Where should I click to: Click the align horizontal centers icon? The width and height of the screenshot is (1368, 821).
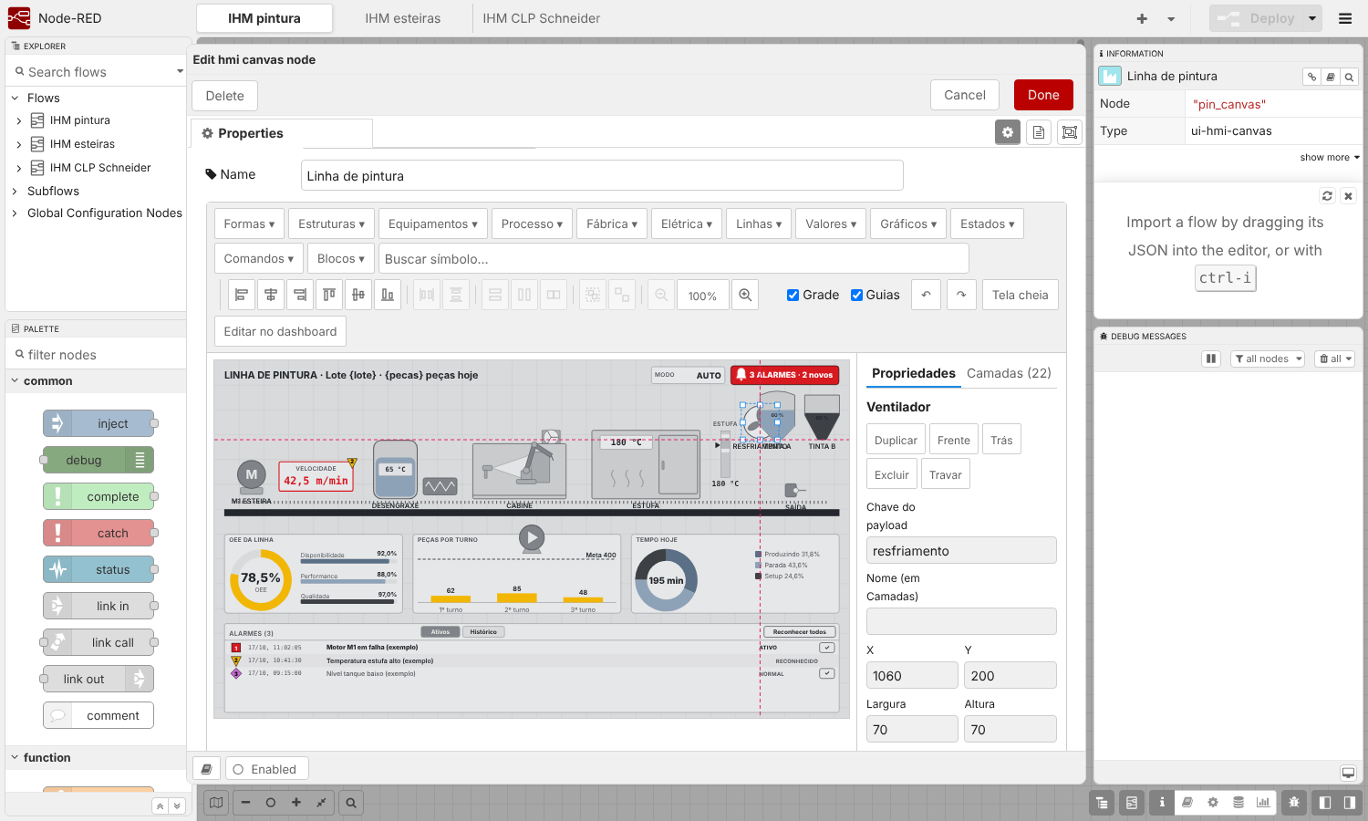tap(271, 295)
